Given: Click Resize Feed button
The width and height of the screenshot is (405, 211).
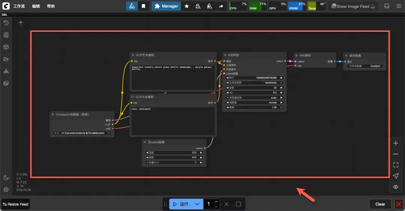Looking at the screenshot, I should [15, 204].
